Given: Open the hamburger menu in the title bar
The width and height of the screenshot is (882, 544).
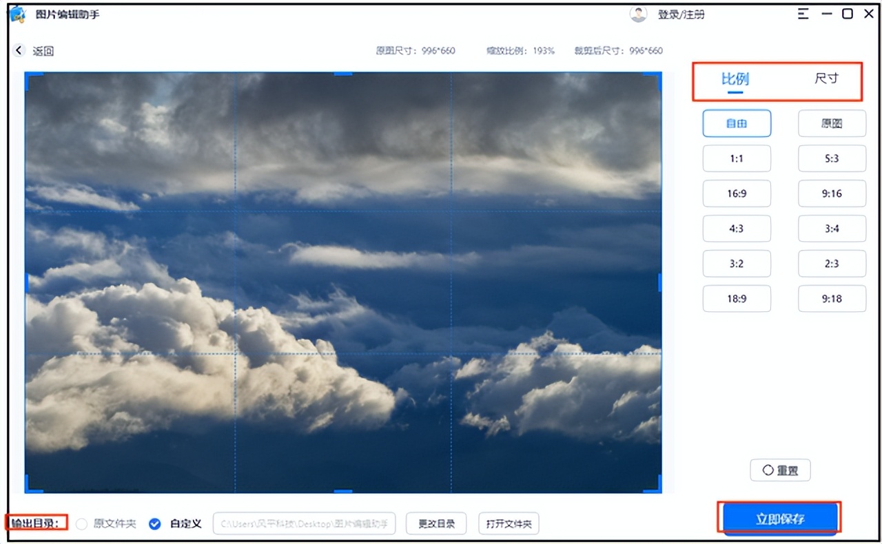Looking at the screenshot, I should click(x=803, y=14).
